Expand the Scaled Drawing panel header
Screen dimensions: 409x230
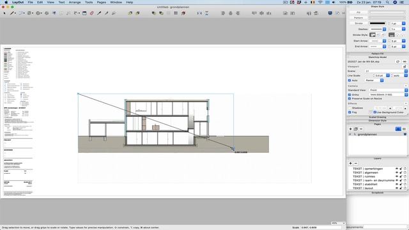(x=377, y=117)
